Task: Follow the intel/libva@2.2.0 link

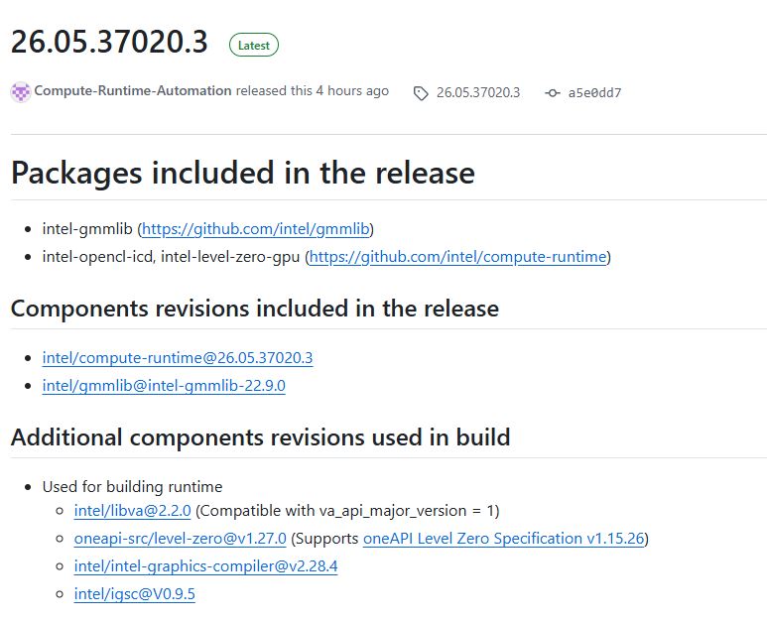Action: pos(132,511)
